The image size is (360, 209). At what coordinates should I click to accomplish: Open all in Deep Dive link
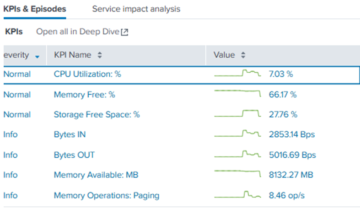pyautogui.click(x=78, y=32)
